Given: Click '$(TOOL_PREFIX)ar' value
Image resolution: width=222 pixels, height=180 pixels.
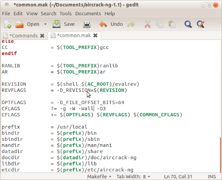Looking at the screenshot, I should [81, 72].
